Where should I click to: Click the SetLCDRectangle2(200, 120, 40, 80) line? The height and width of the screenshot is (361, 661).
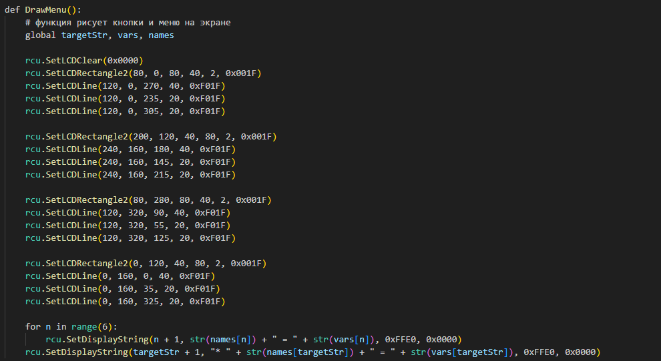(x=150, y=137)
